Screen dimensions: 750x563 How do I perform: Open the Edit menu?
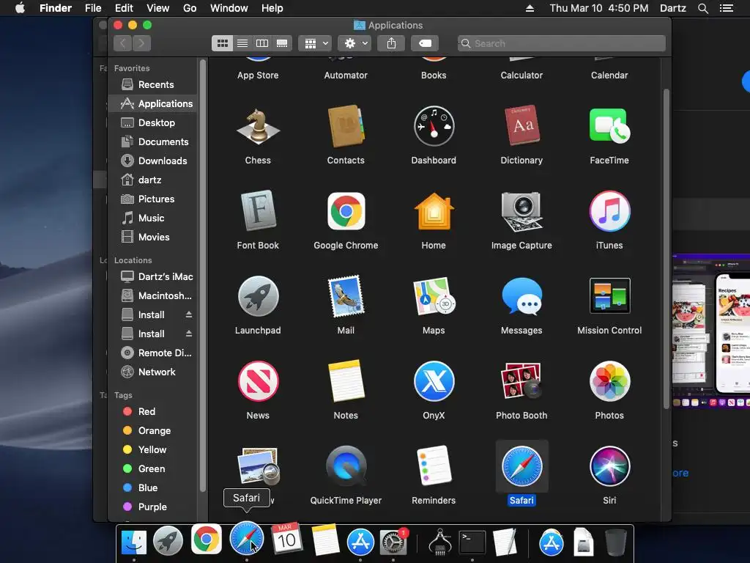pos(124,8)
